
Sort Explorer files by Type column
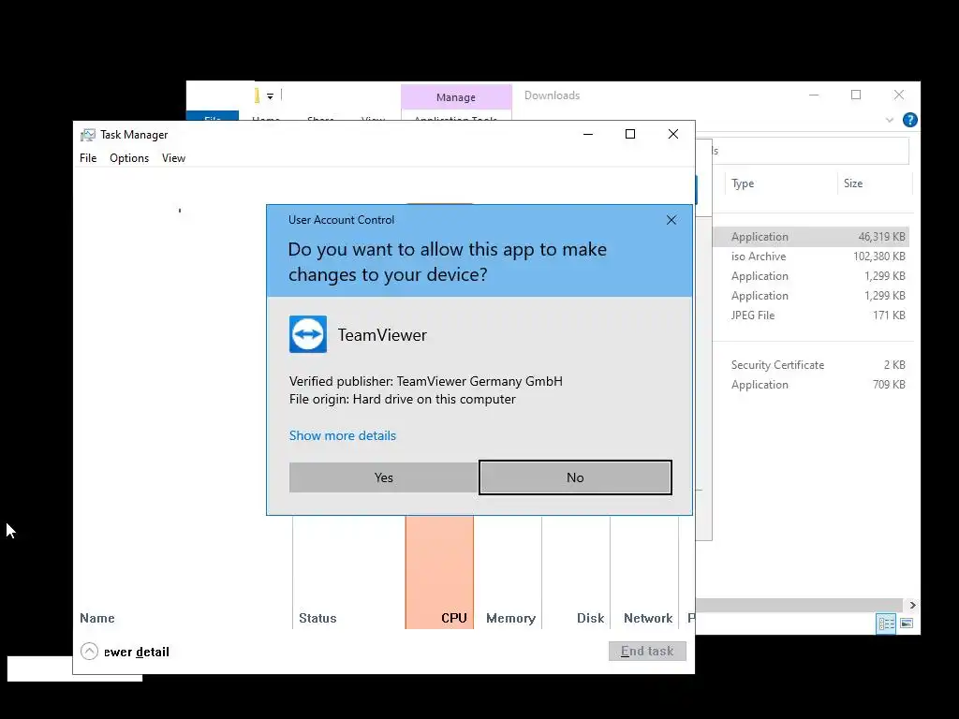coord(743,183)
